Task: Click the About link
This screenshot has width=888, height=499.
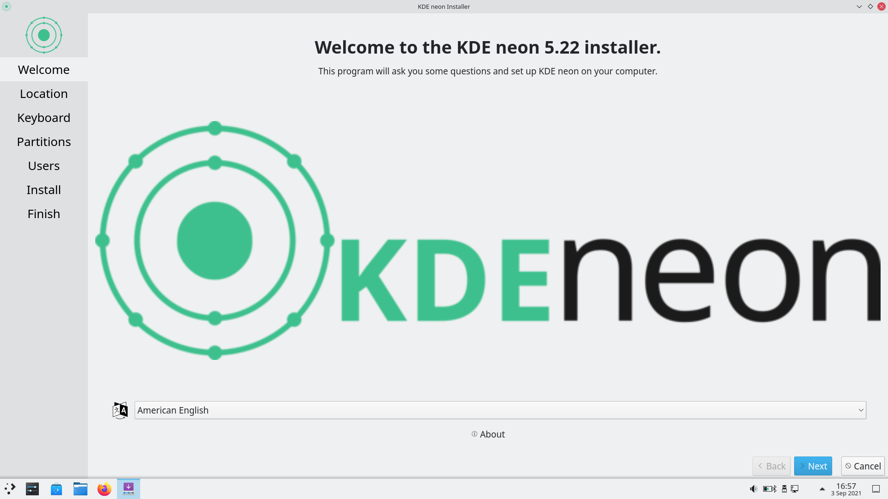Action: [488, 434]
